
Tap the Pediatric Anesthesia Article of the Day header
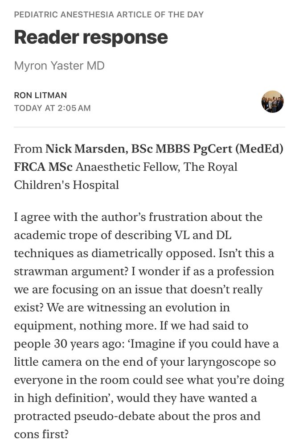point(109,15)
